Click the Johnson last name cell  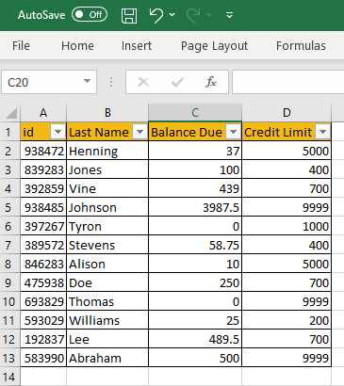[x=107, y=207]
